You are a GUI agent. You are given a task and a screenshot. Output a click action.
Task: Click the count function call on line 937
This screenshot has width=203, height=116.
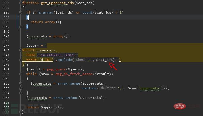(87, 12)
